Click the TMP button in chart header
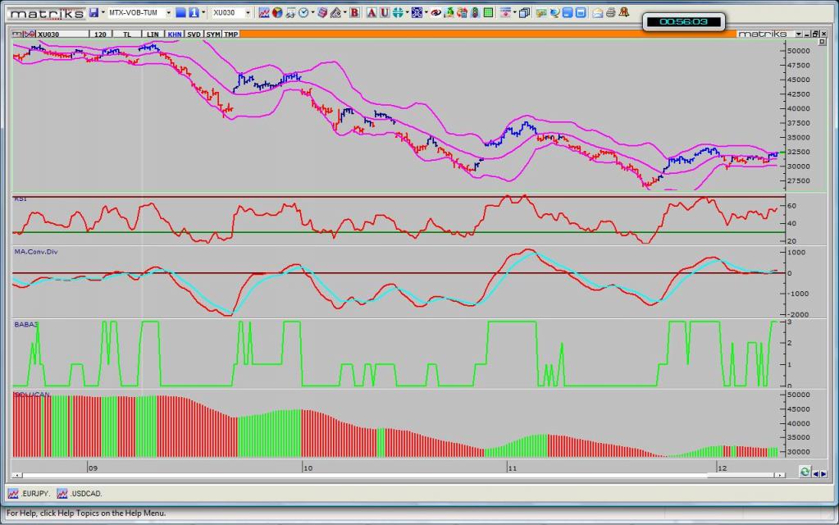The width and height of the screenshot is (839, 525). point(231,34)
